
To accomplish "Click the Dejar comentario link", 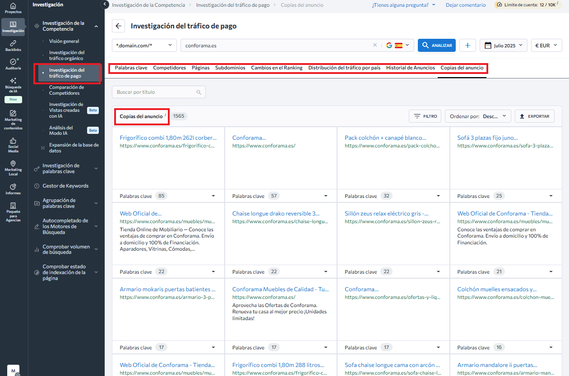I will tap(466, 5).
